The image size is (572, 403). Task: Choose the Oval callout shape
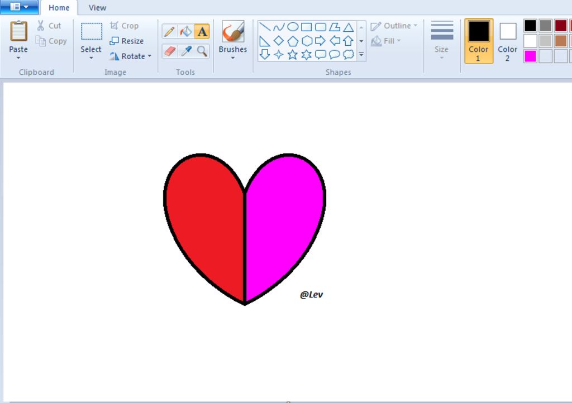coord(335,55)
